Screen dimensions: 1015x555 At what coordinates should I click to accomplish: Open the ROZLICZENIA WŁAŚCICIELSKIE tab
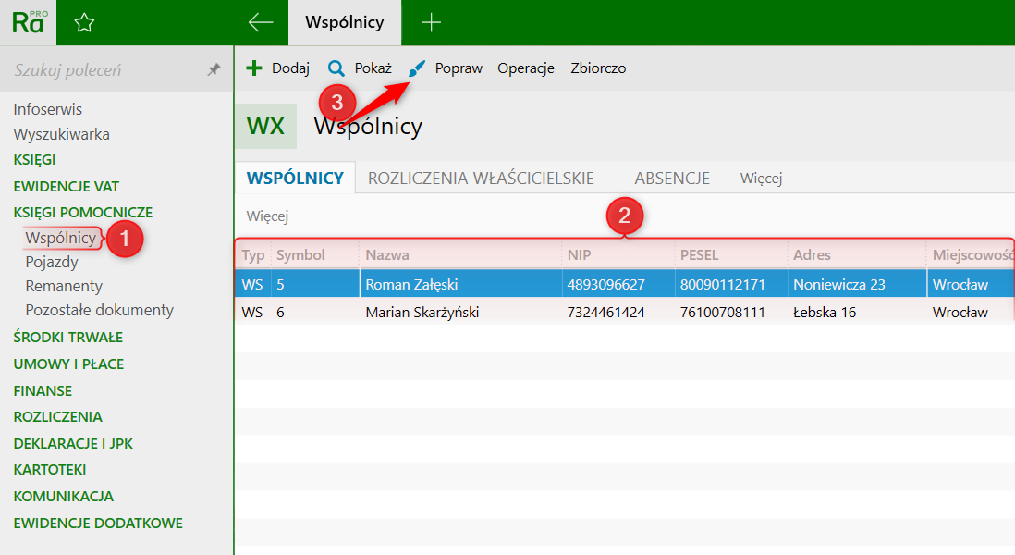481,179
